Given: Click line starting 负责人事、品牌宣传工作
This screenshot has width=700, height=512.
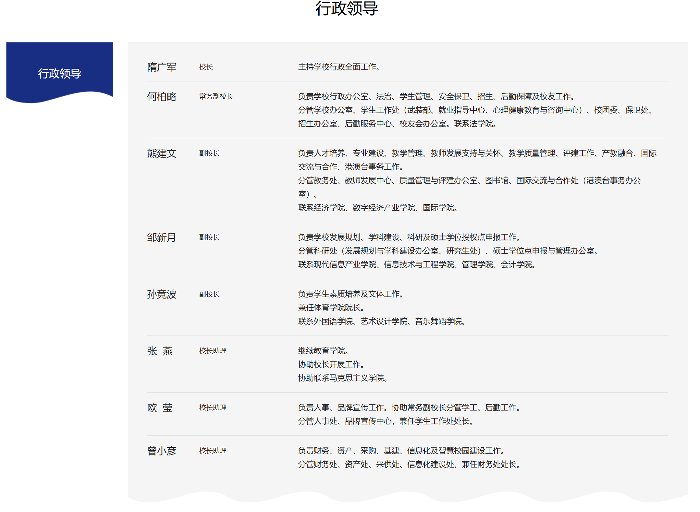Looking at the screenshot, I should 410,408.
